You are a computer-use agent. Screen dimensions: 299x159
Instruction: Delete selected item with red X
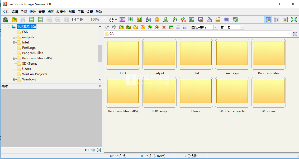click(x=164, y=27)
